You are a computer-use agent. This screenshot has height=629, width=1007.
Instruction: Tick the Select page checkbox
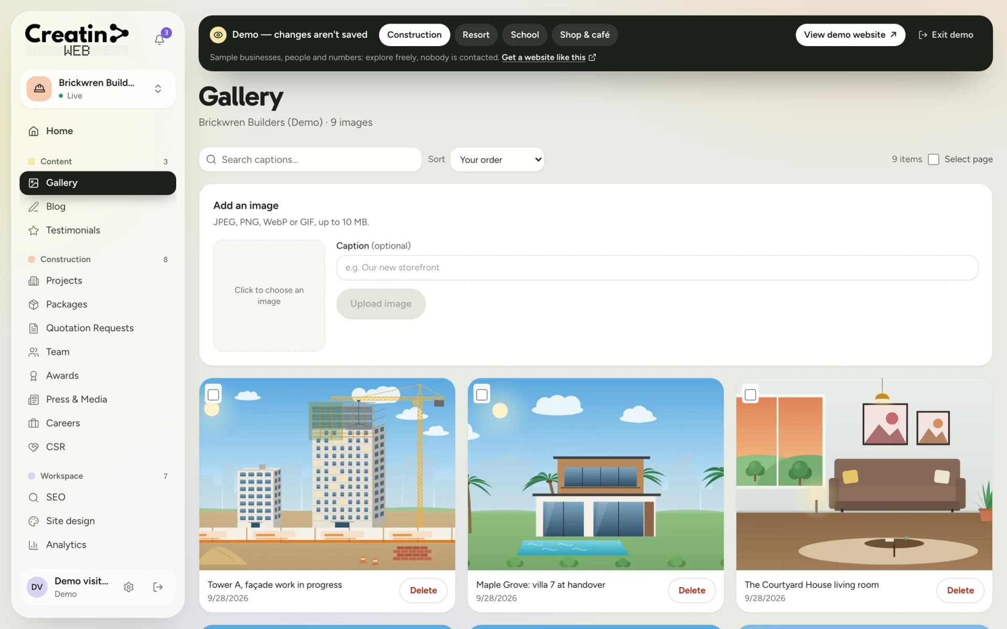[934, 159]
